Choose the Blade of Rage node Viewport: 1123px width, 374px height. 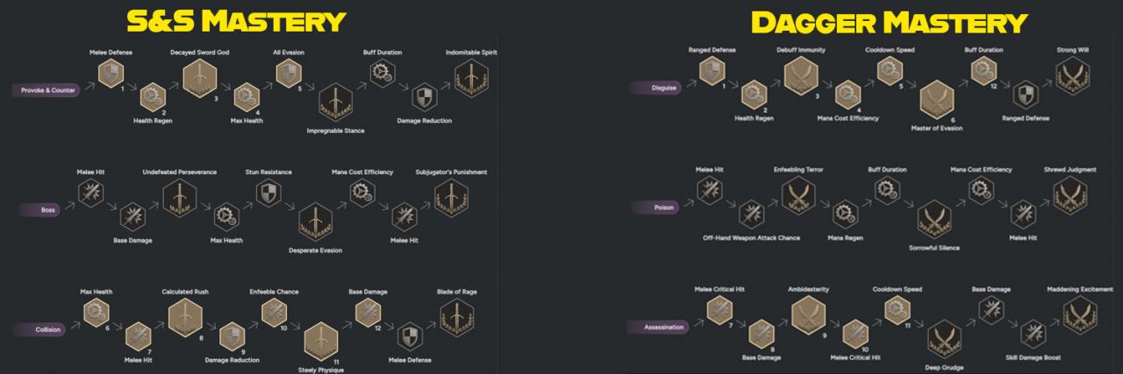[456, 316]
